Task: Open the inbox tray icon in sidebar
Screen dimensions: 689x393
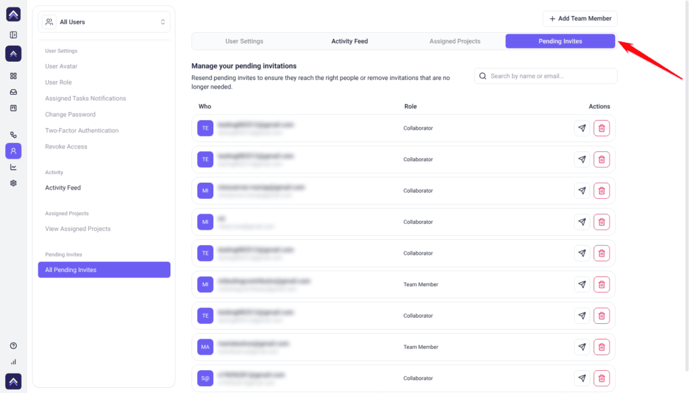Action: point(13,92)
